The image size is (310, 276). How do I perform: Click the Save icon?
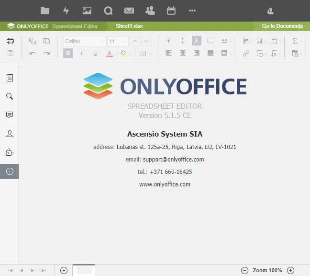10,53
